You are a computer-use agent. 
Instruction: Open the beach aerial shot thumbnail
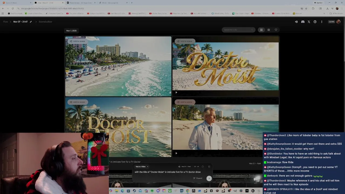(x=118, y=67)
